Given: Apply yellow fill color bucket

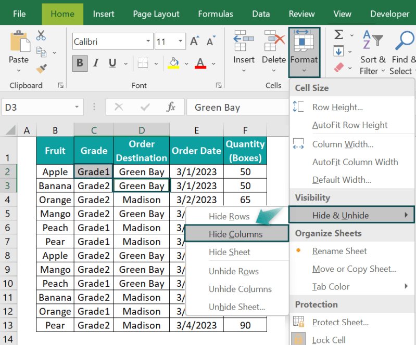Looking at the screenshot, I should click(x=173, y=63).
